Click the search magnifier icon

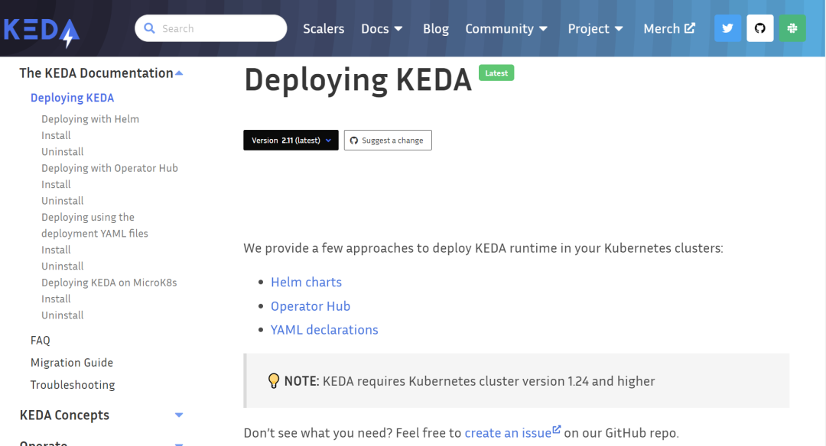[149, 28]
